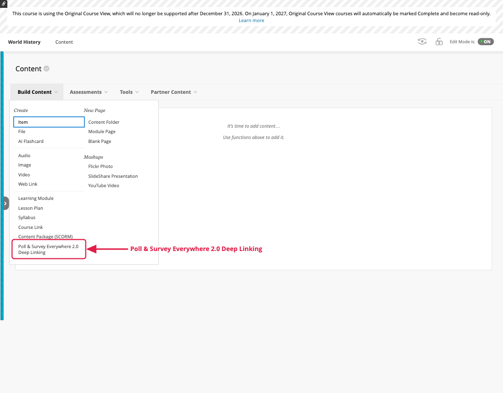Image resolution: width=503 pixels, height=393 pixels.
Task: Choose Video from the menu
Action: point(24,174)
